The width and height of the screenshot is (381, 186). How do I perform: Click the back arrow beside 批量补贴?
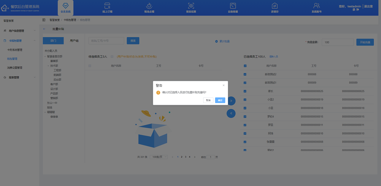point(44,29)
